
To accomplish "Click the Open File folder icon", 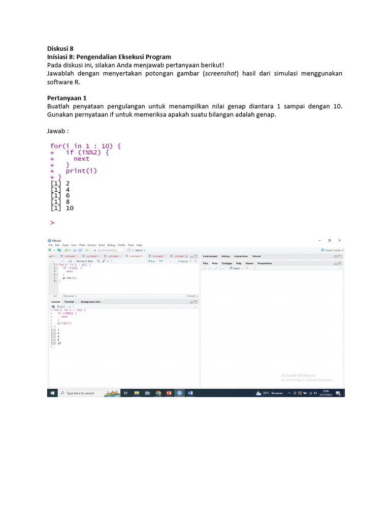I will [x=66, y=250].
